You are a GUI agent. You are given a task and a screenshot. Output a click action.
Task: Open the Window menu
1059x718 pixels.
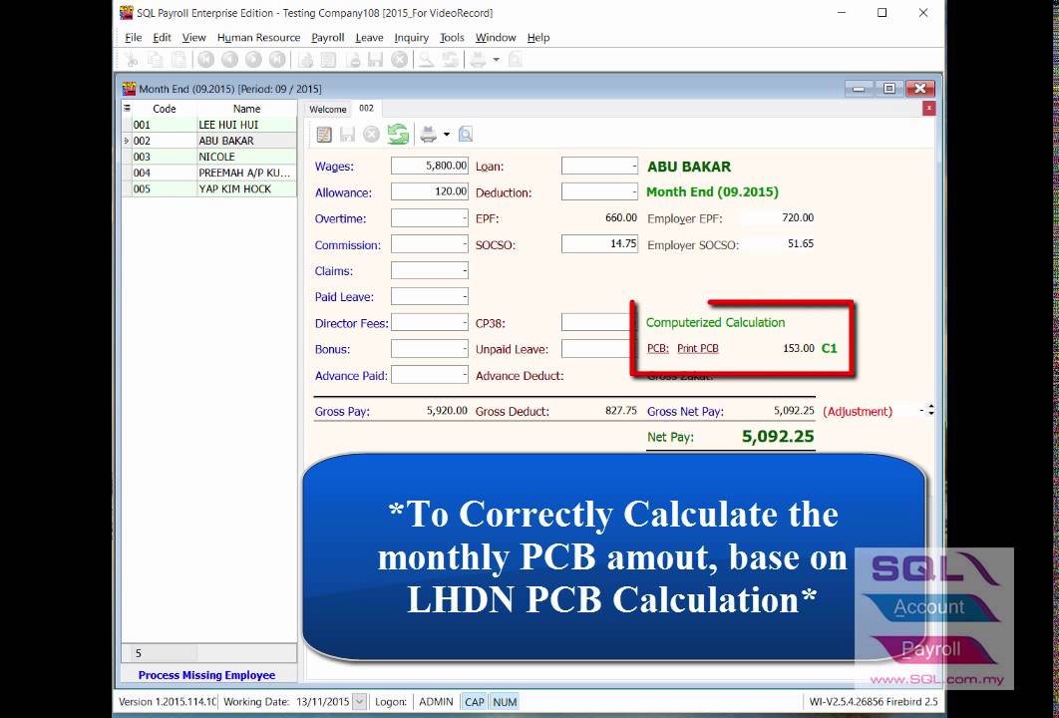pyautogui.click(x=496, y=38)
